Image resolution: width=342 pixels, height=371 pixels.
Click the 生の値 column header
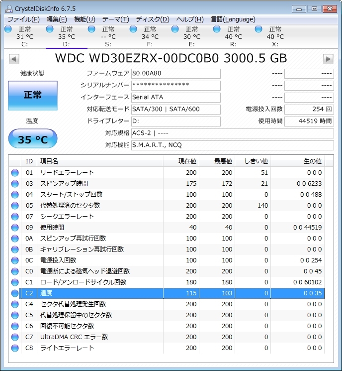[298, 161]
